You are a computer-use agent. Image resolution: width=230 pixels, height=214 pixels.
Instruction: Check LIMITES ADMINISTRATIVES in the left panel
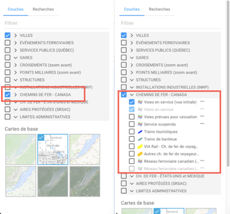8,117
